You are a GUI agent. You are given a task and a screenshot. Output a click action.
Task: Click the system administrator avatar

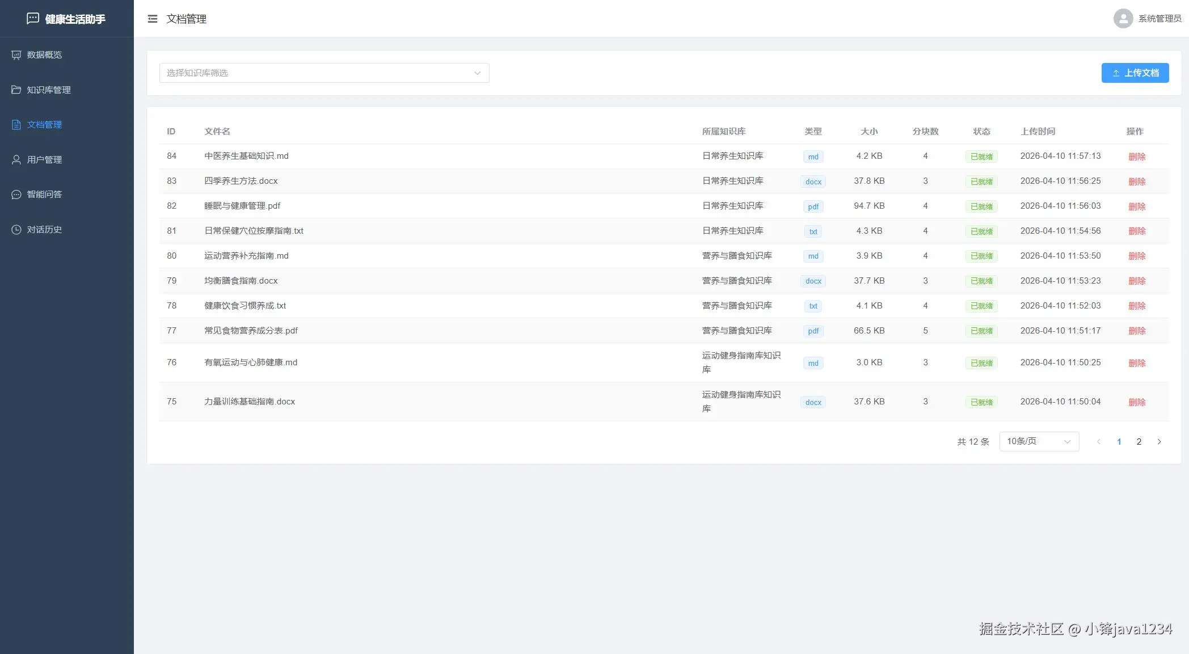point(1123,18)
